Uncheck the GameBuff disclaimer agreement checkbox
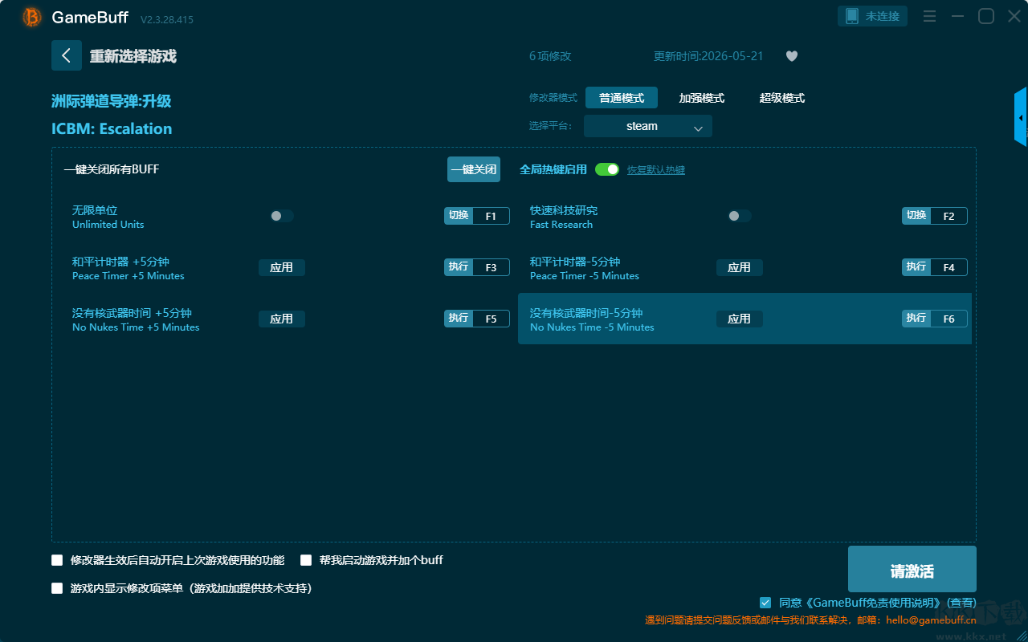 (x=765, y=603)
